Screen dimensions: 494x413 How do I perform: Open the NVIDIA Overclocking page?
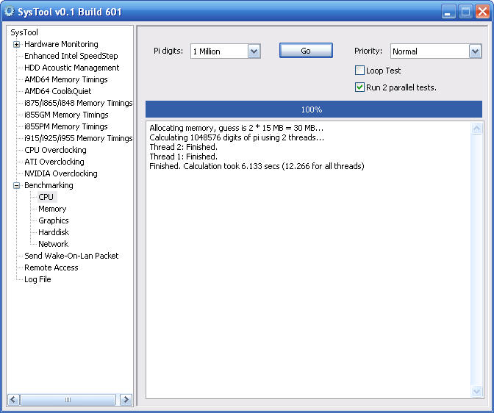61,173
